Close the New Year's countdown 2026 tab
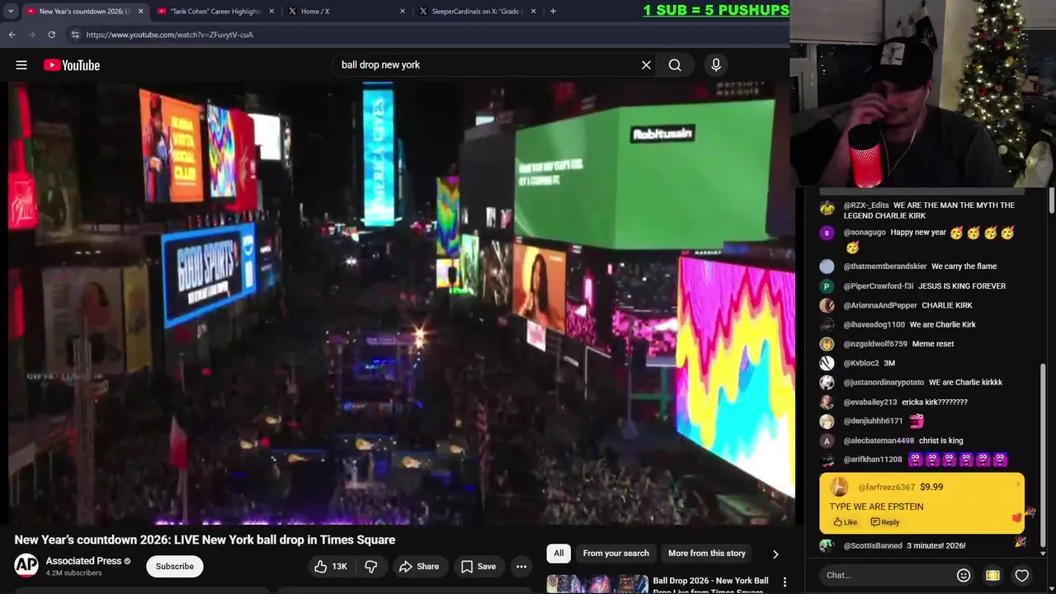 click(x=140, y=12)
